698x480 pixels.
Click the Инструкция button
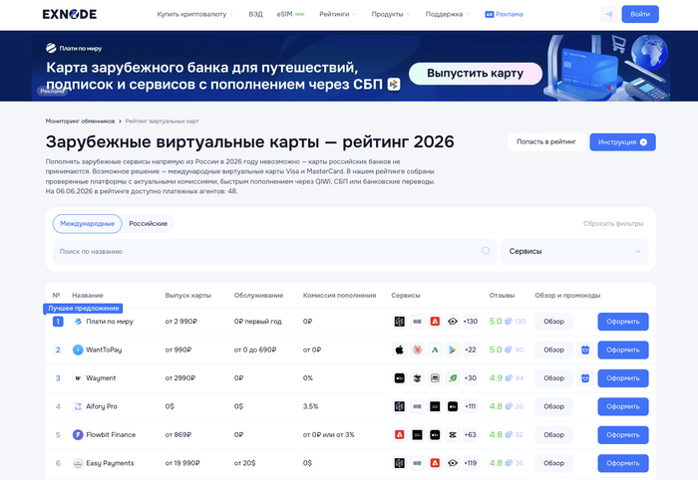(622, 142)
